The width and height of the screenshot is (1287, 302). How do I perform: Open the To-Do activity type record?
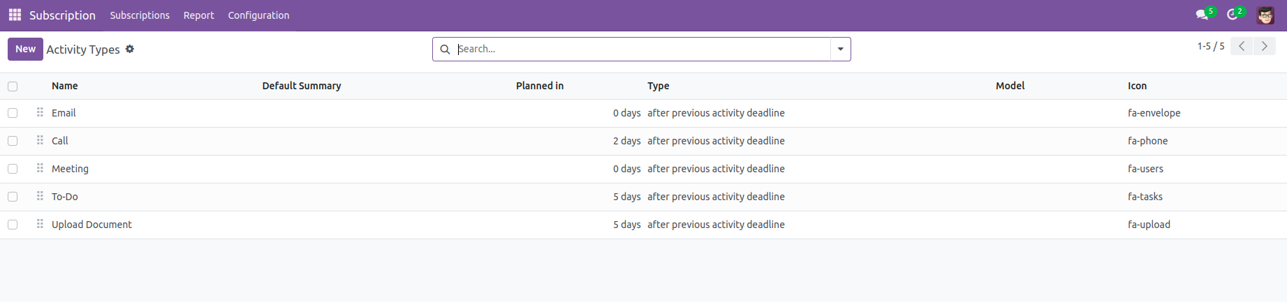pyautogui.click(x=65, y=197)
